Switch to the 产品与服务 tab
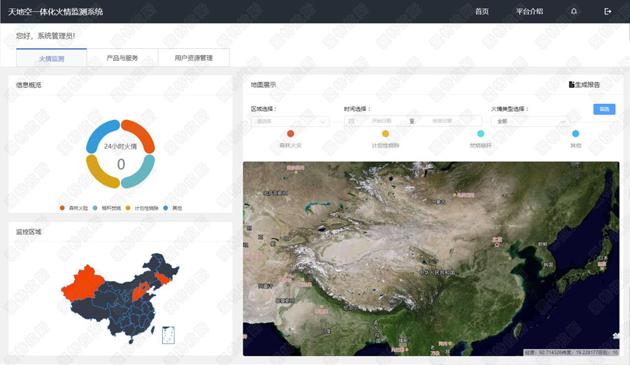Viewport: 630px width, 365px height. point(122,58)
